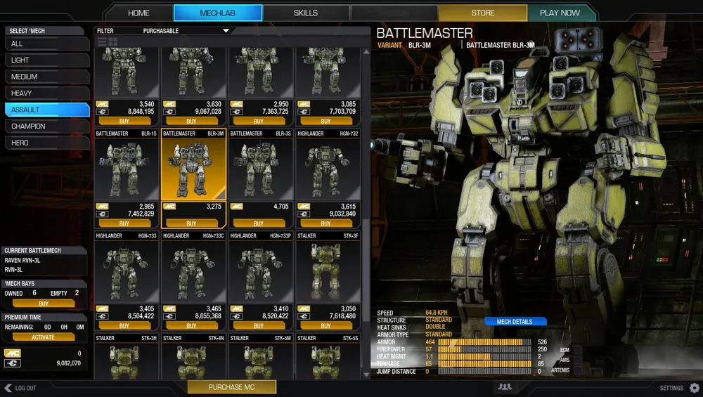Screen dimensions: 703x397
Task: Select the HERO mech filter
Action: (47, 143)
